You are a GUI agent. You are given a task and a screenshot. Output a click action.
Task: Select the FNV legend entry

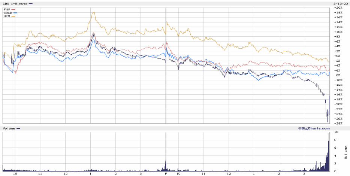click(6, 9)
